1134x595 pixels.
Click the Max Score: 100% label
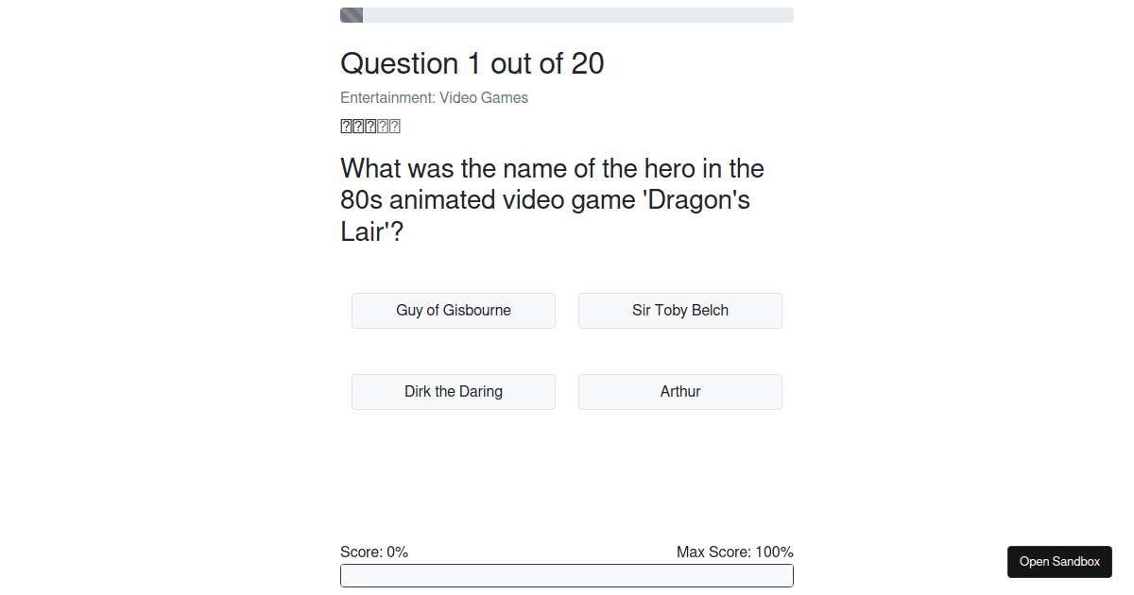click(x=735, y=552)
